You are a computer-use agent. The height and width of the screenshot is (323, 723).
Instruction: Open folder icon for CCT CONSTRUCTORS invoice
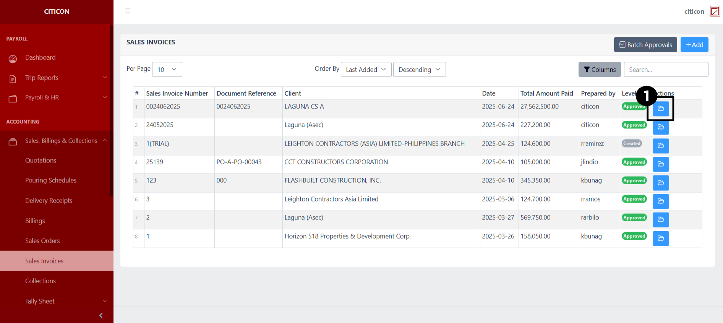click(x=661, y=164)
